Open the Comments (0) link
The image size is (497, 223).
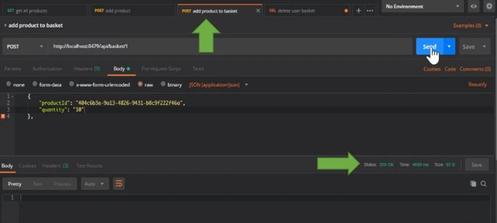tap(475, 69)
